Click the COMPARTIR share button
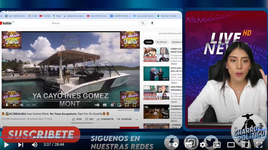The height and width of the screenshot is (150, 268). (105, 119)
